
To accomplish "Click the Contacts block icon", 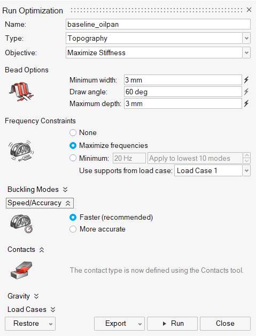I will click(x=21, y=270).
